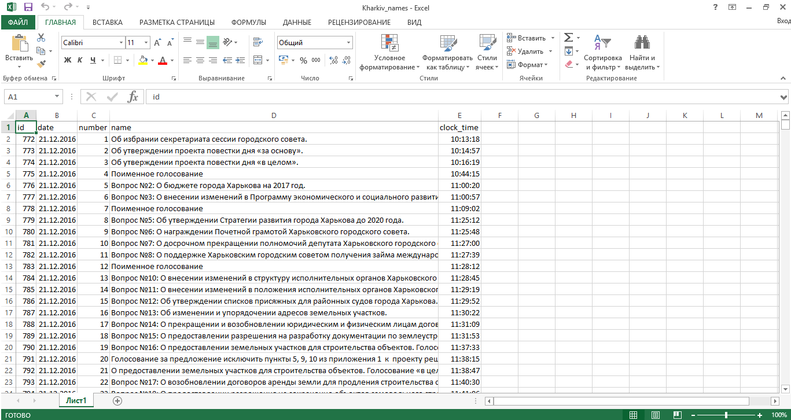Click the zoom slider handle

726,415
